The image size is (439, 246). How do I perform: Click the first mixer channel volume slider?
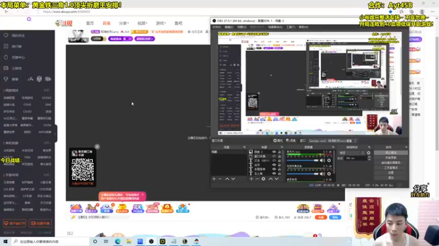303,160
